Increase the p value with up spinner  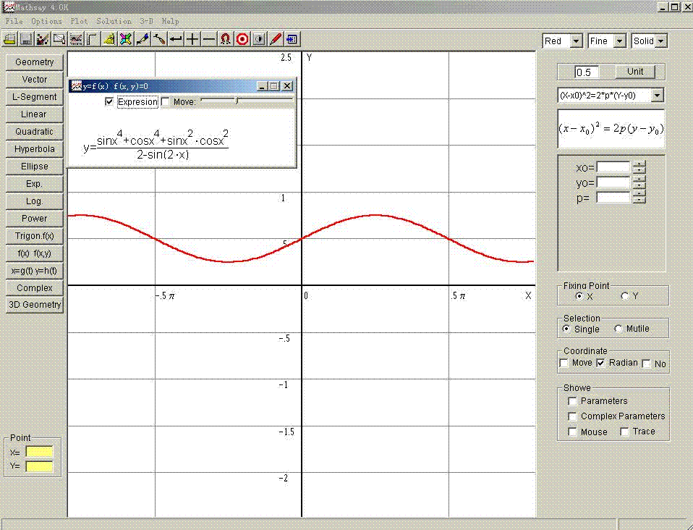pyautogui.click(x=639, y=194)
